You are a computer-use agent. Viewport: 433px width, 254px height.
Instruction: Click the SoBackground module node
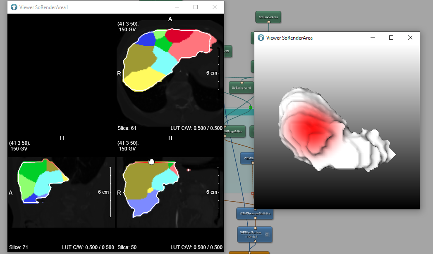point(241,88)
